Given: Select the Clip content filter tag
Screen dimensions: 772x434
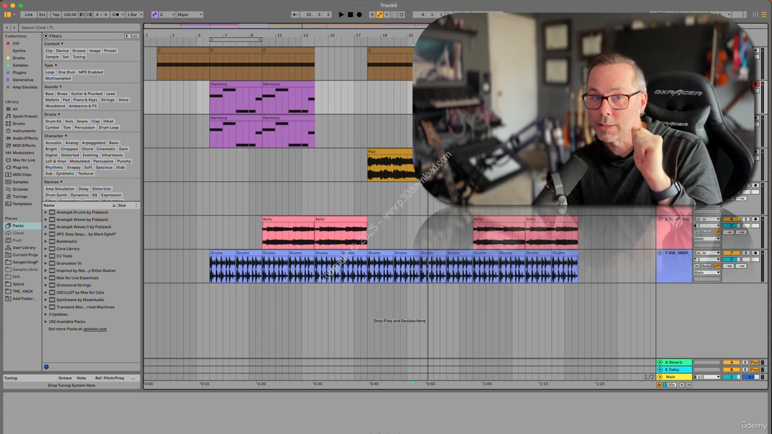Looking at the screenshot, I should 49,51.
